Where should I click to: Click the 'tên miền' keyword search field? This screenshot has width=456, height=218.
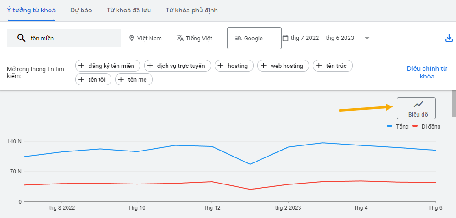[x=69, y=38]
